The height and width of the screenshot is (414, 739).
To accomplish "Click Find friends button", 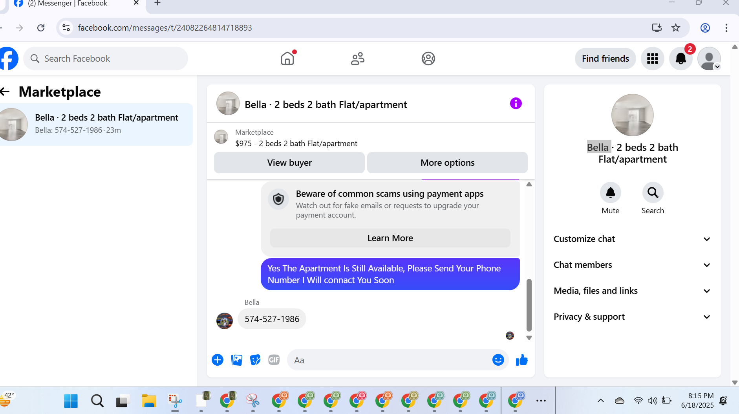I will coord(605,59).
